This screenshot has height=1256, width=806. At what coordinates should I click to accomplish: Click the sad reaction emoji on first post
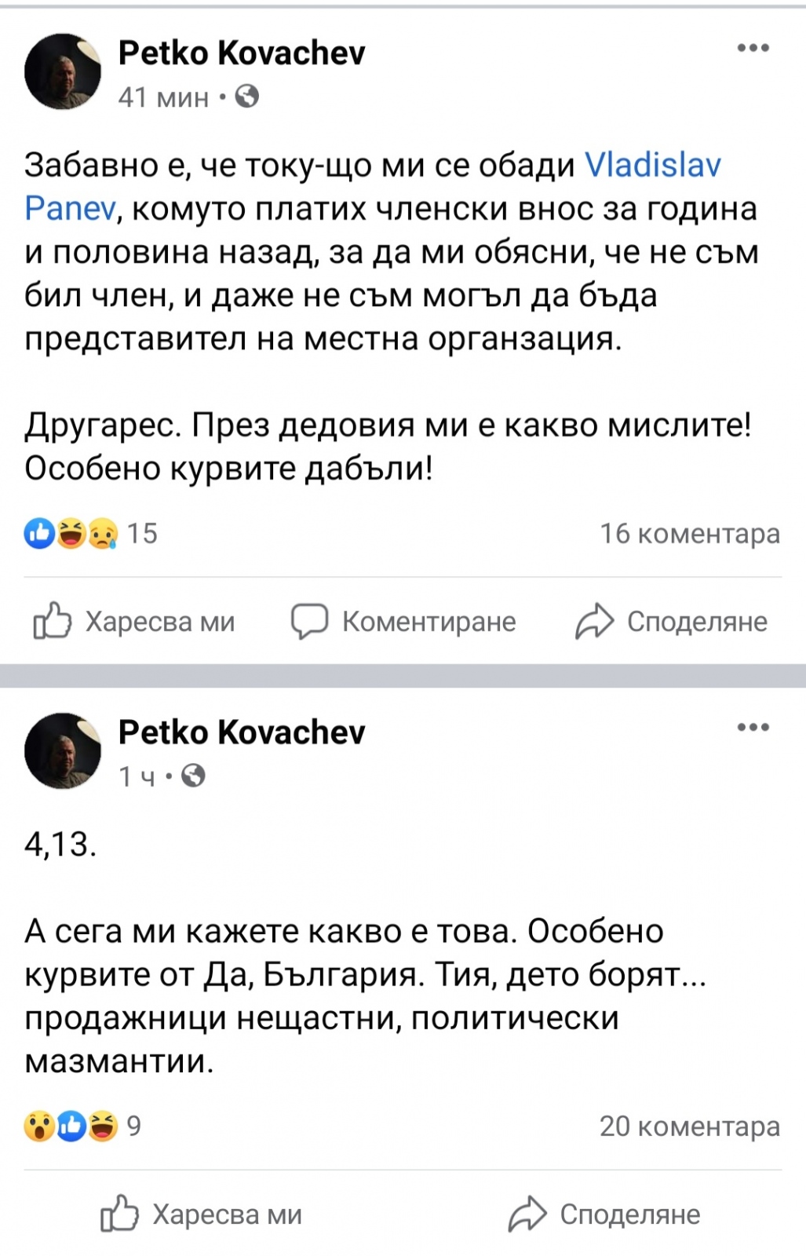coord(103,534)
